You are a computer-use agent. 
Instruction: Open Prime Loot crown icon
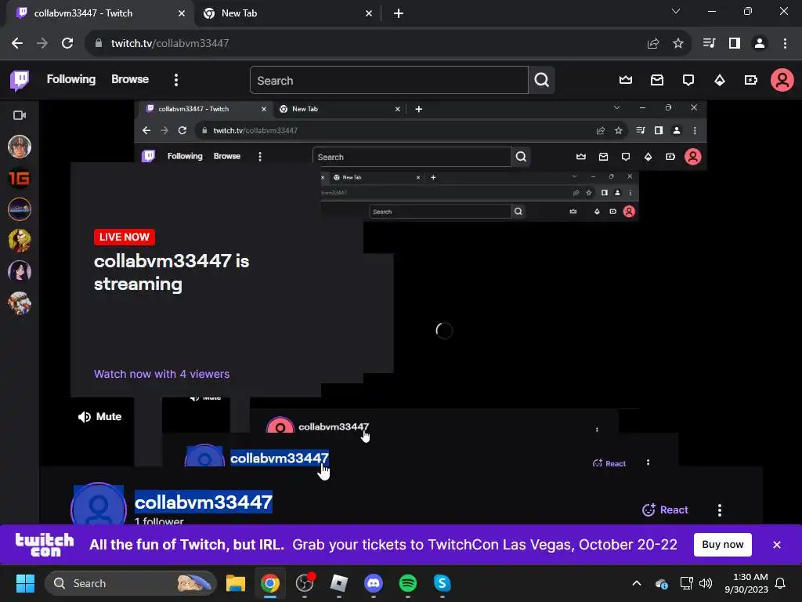coord(626,80)
